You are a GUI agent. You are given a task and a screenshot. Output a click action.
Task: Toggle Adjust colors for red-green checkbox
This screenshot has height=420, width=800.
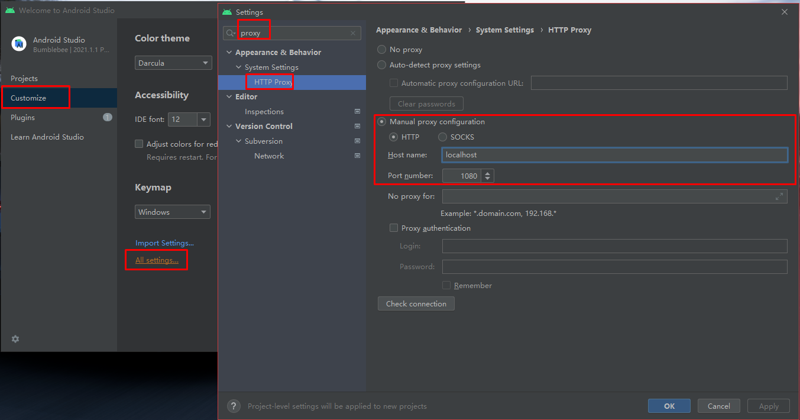pos(139,144)
